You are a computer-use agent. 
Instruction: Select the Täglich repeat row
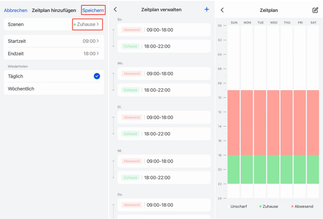pyautogui.click(x=54, y=76)
